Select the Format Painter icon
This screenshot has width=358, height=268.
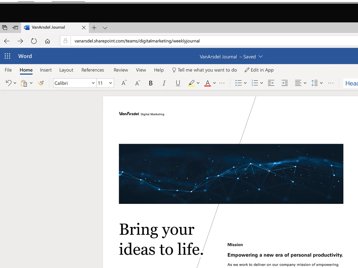[41, 83]
